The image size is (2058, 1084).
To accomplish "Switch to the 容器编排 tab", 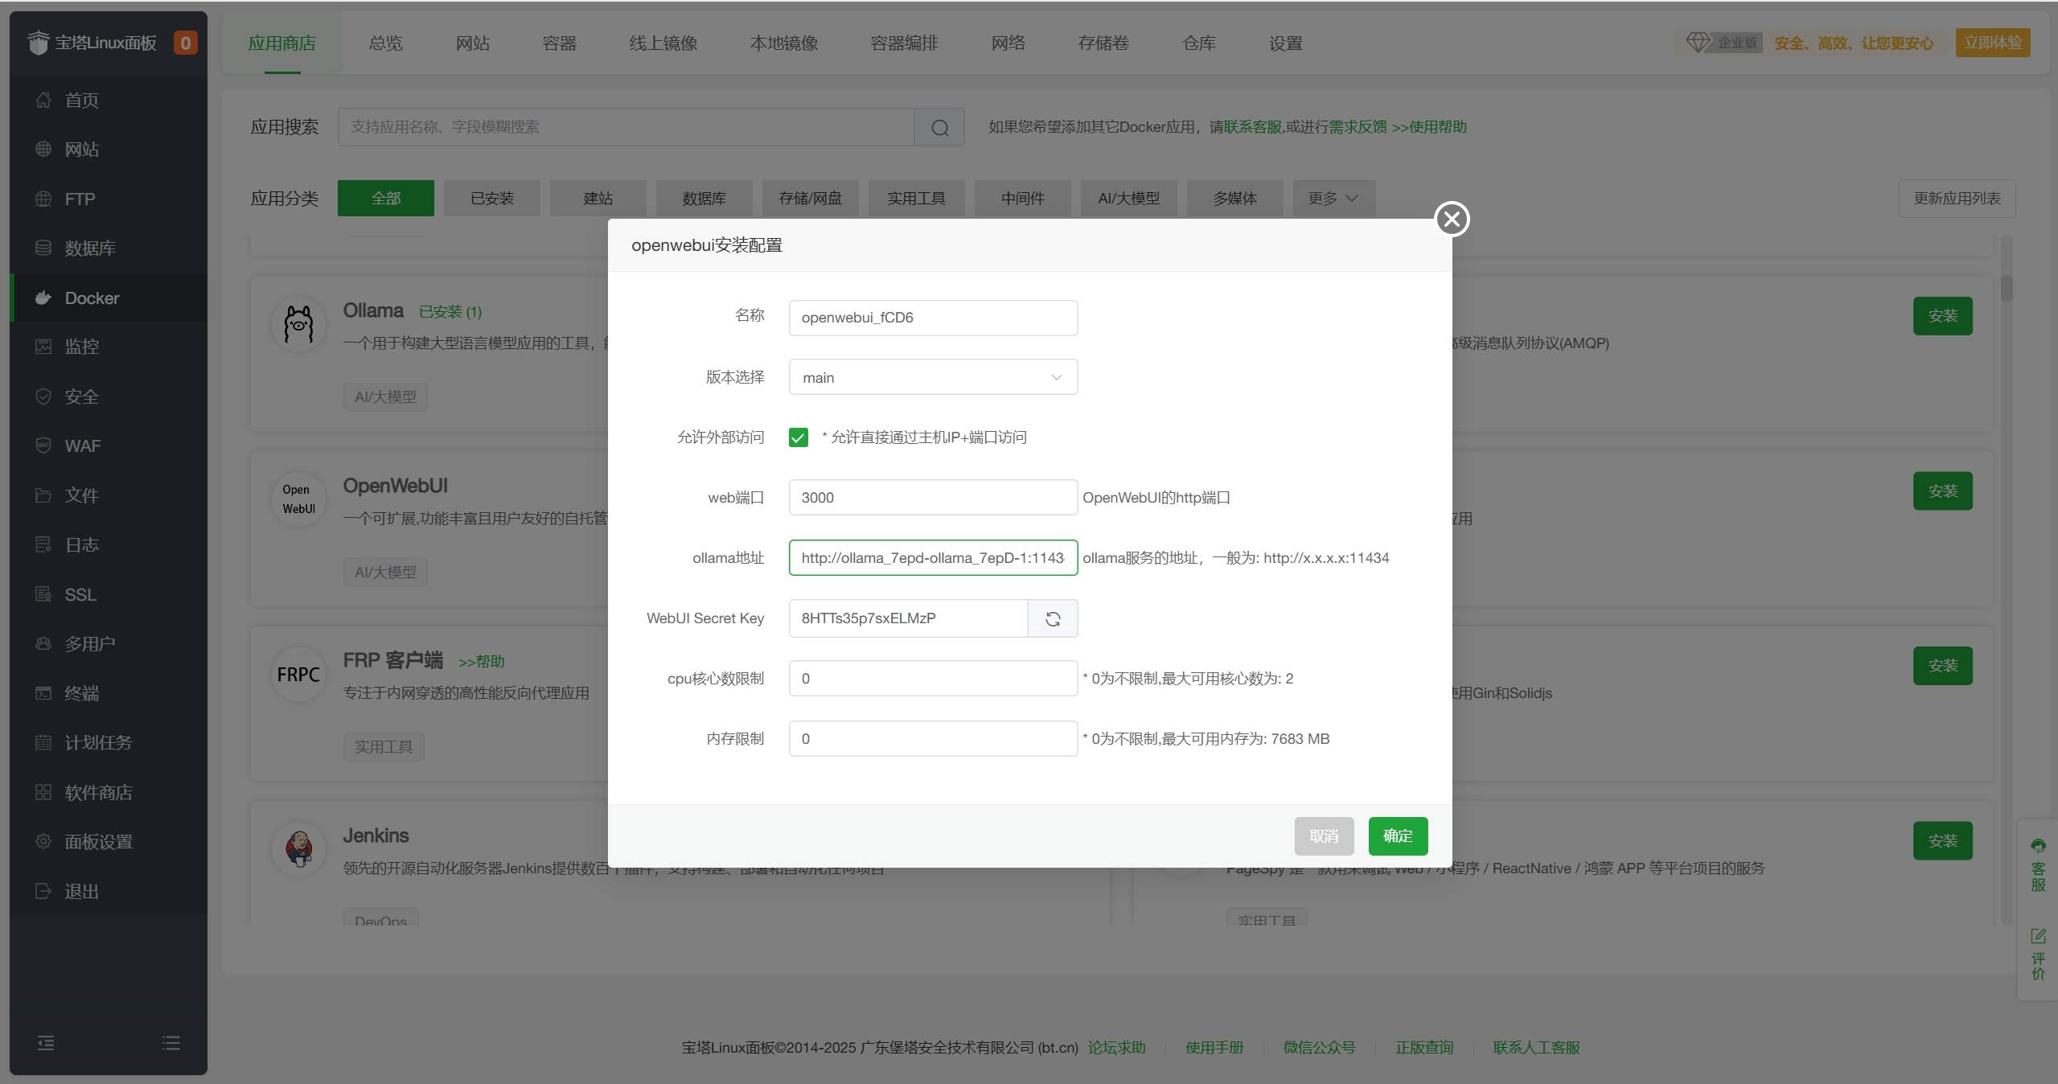I will coord(904,43).
